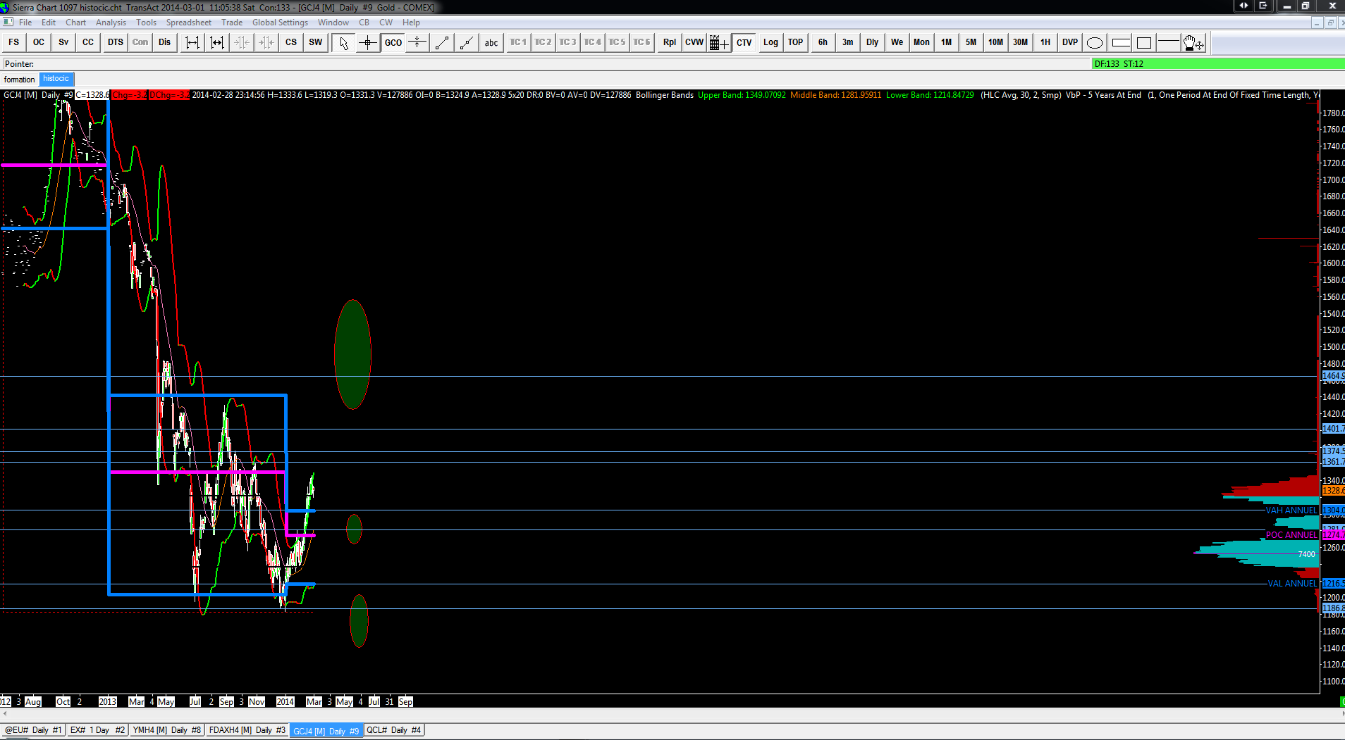Click the SW toolbar button

click(315, 42)
